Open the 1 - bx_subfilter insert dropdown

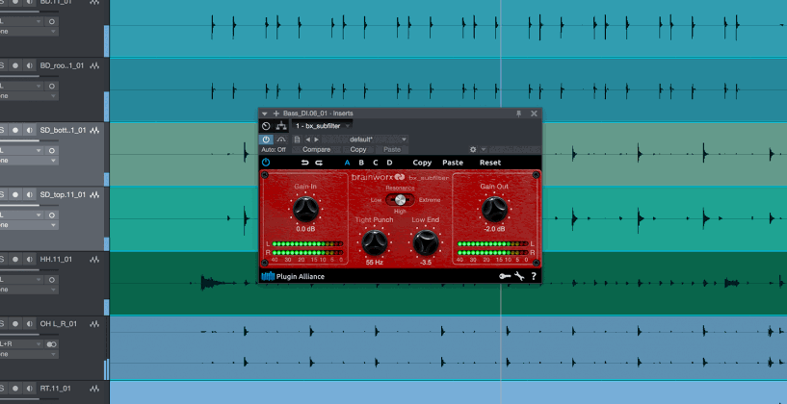pyautogui.click(x=323, y=126)
